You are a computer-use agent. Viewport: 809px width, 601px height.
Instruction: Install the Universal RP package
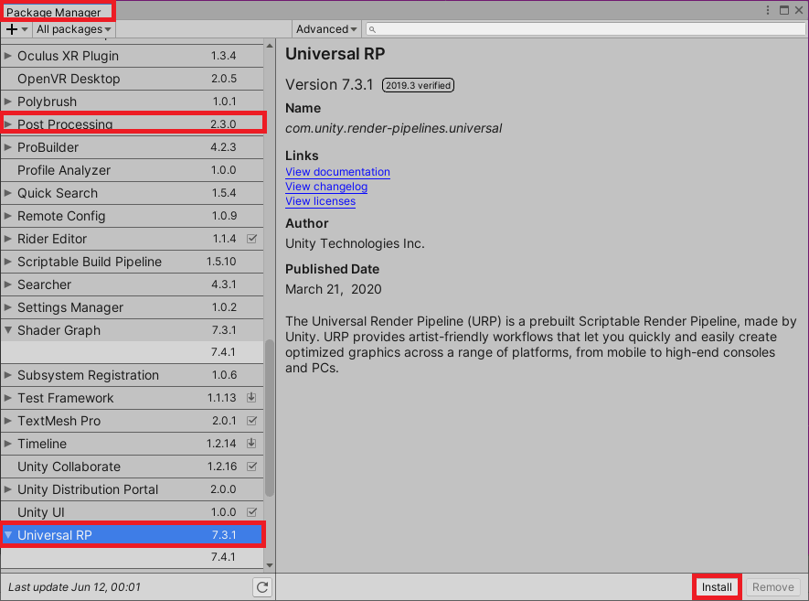point(717,587)
